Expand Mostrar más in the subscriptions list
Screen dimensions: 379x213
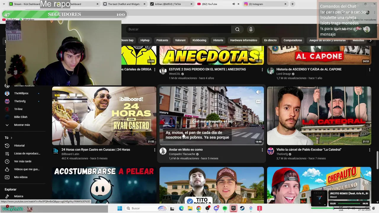tap(23, 125)
